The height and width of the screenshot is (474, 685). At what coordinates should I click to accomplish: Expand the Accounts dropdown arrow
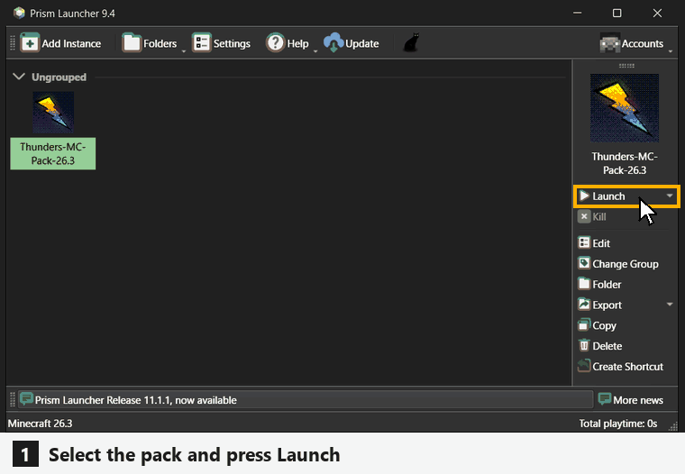(671, 51)
